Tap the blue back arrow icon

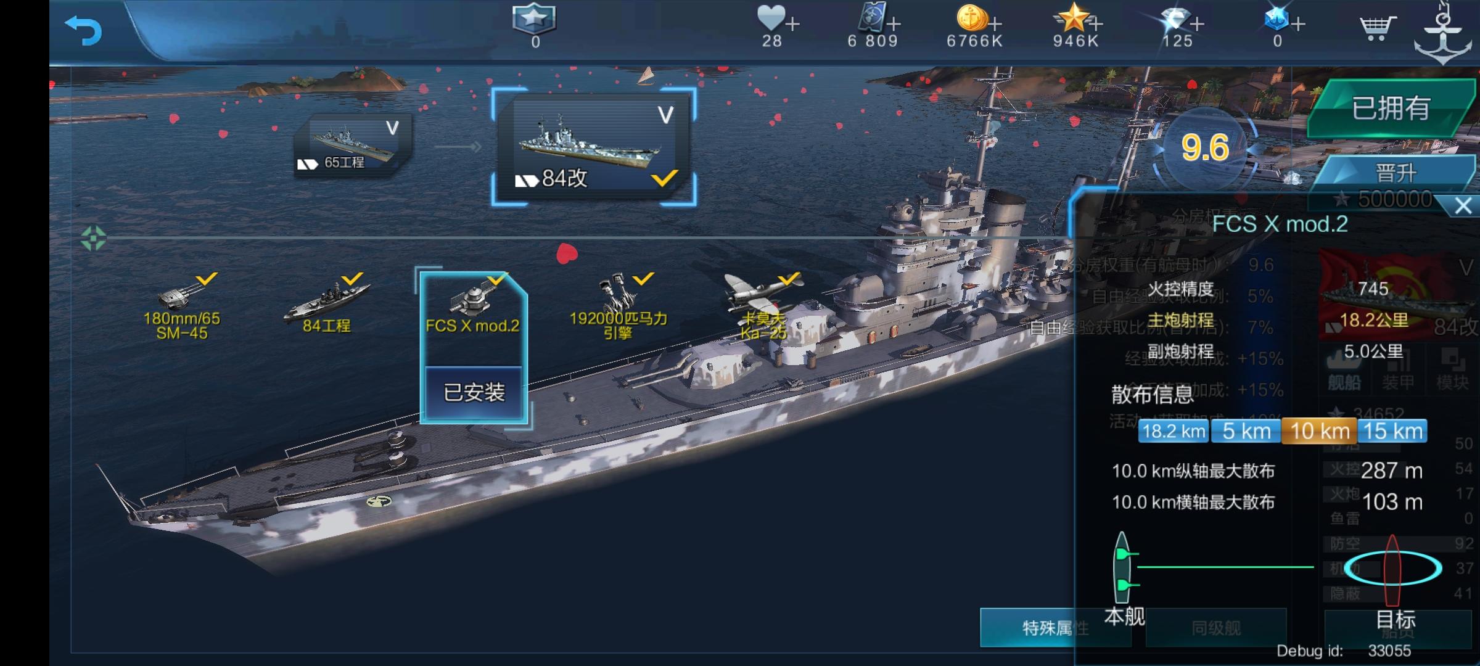pyautogui.click(x=83, y=30)
